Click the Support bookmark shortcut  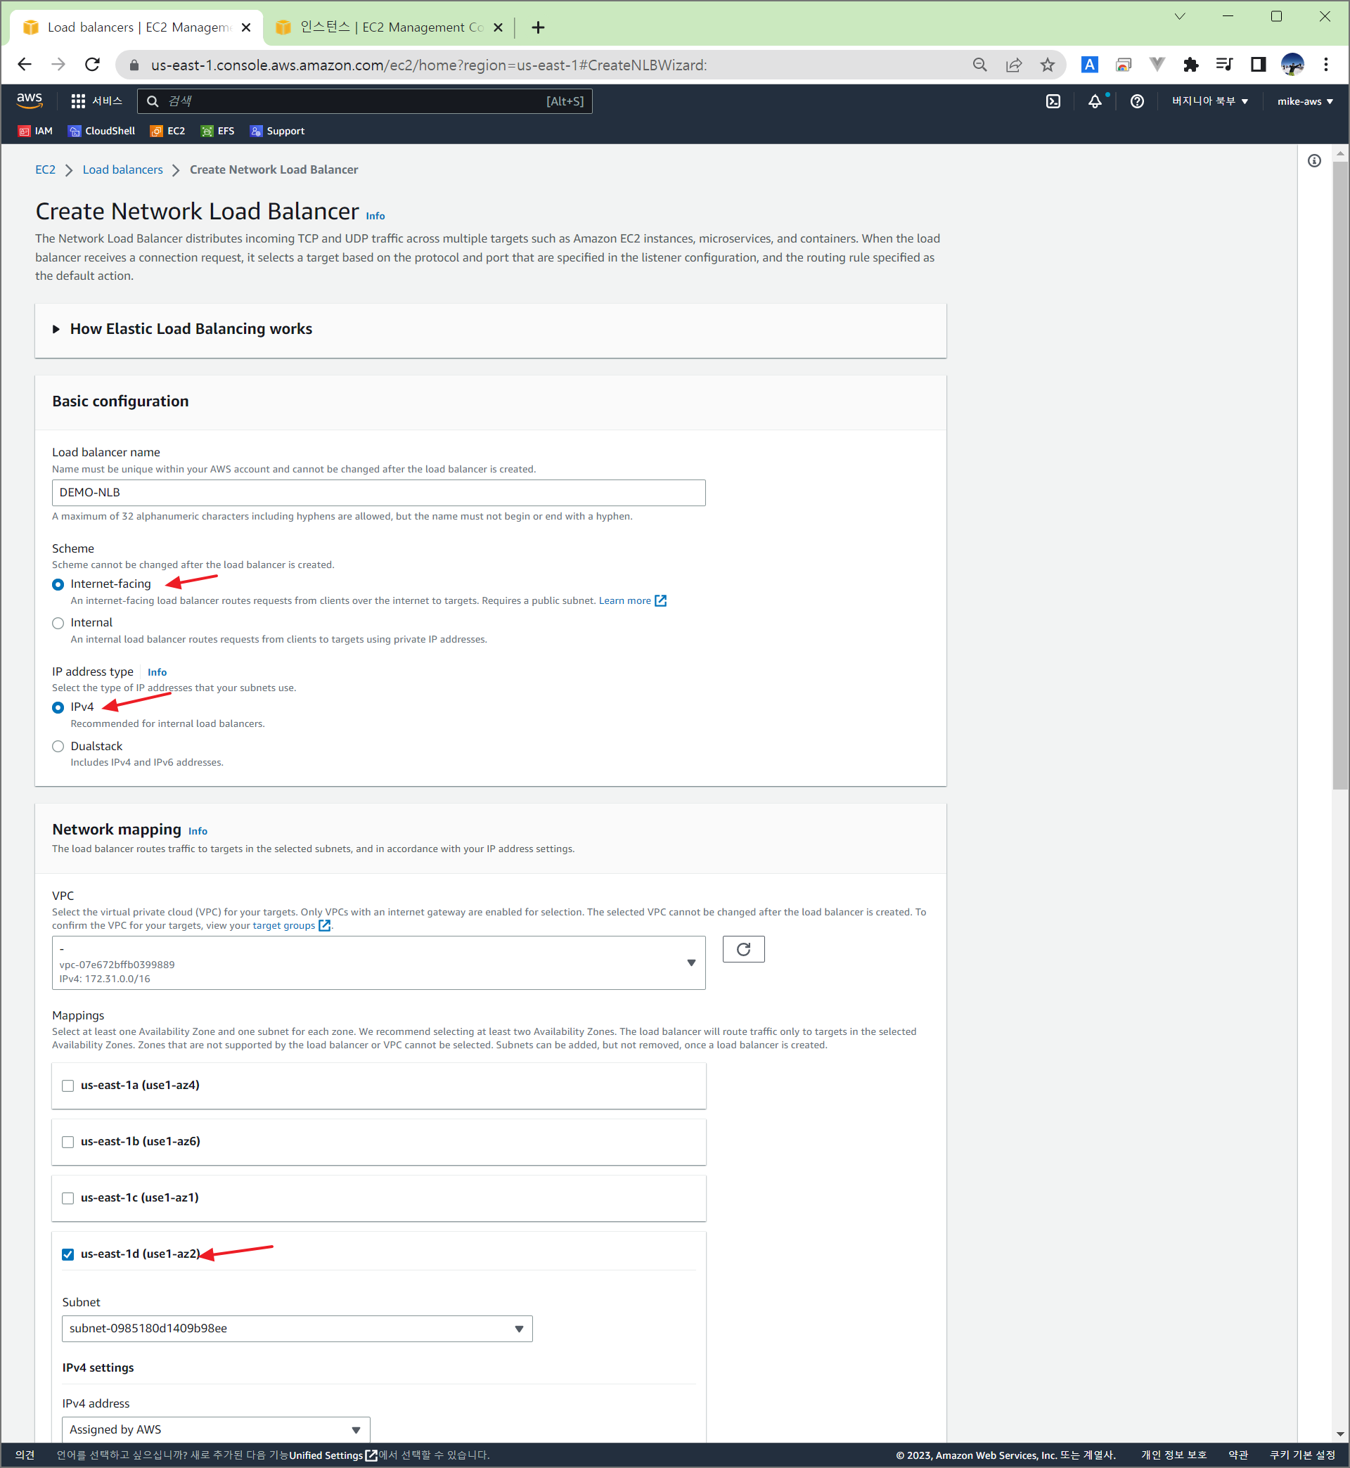tap(277, 131)
